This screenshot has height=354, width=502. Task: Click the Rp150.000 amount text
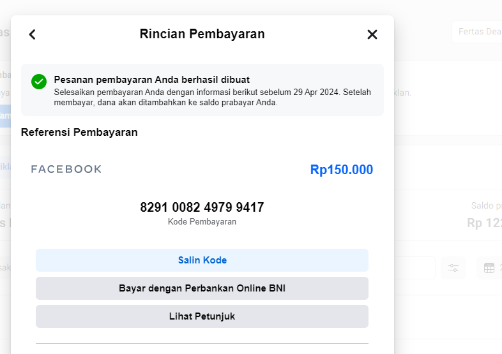coord(341,170)
